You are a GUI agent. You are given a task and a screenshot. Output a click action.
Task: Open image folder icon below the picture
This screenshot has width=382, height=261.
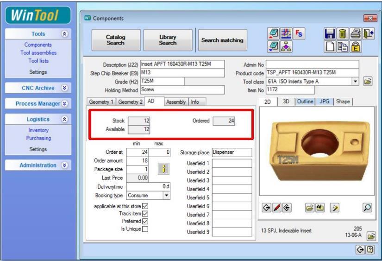[310, 208]
